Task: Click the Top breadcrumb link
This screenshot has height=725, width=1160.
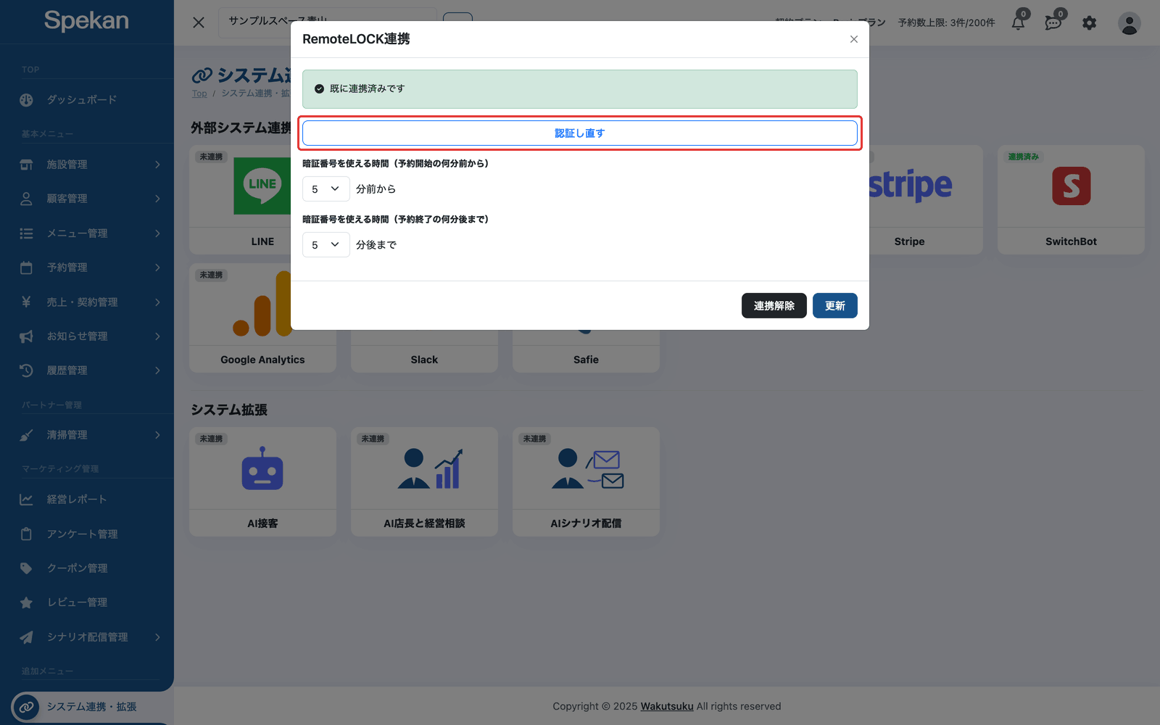Action: tap(199, 94)
